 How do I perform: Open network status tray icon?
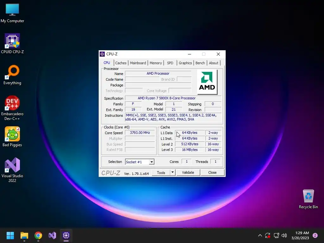[276, 235]
